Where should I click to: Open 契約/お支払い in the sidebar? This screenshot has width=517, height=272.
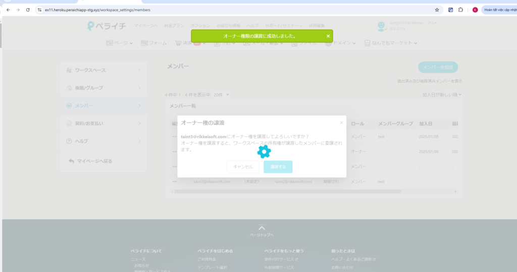tap(103, 123)
